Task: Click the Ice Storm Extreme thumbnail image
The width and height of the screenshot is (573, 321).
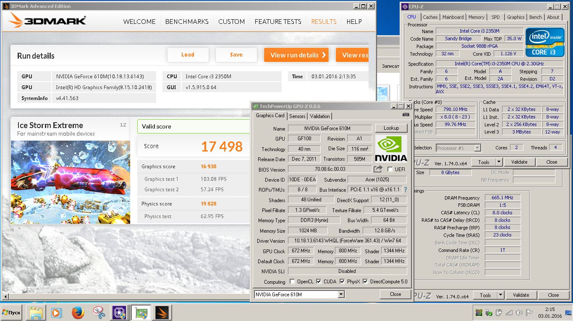Action: point(71,182)
